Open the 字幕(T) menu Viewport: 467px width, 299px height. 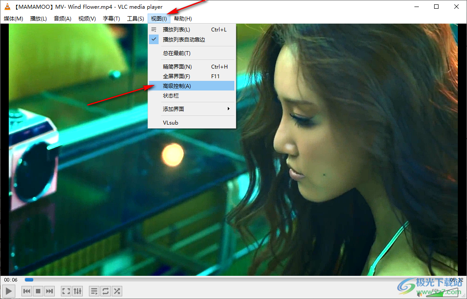pos(111,18)
